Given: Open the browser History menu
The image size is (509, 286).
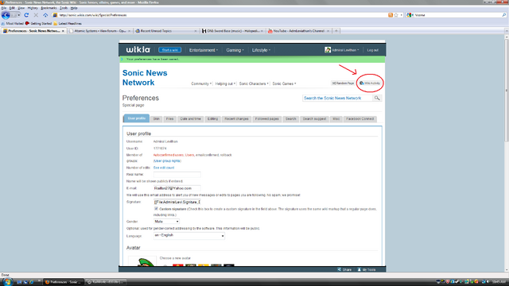Looking at the screenshot, I should pyautogui.click(x=33, y=8).
